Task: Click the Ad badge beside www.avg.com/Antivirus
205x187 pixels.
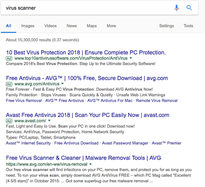Action: coord(9,84)
